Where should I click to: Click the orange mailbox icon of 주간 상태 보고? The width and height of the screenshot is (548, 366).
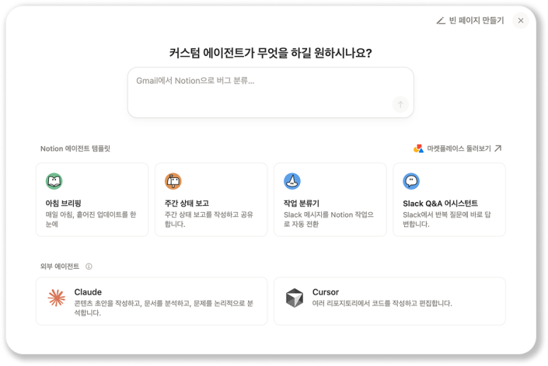tap(173, 181)
